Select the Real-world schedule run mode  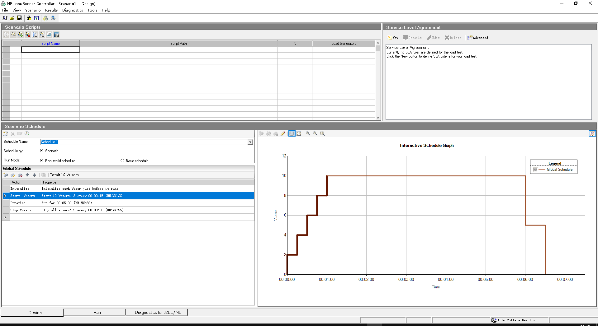pos(41,161)
